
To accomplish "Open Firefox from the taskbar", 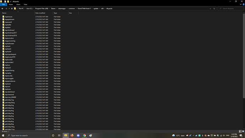I will click(72, 136).
